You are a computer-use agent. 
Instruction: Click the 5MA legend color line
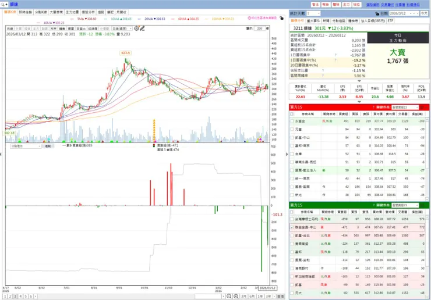point(72,19)
